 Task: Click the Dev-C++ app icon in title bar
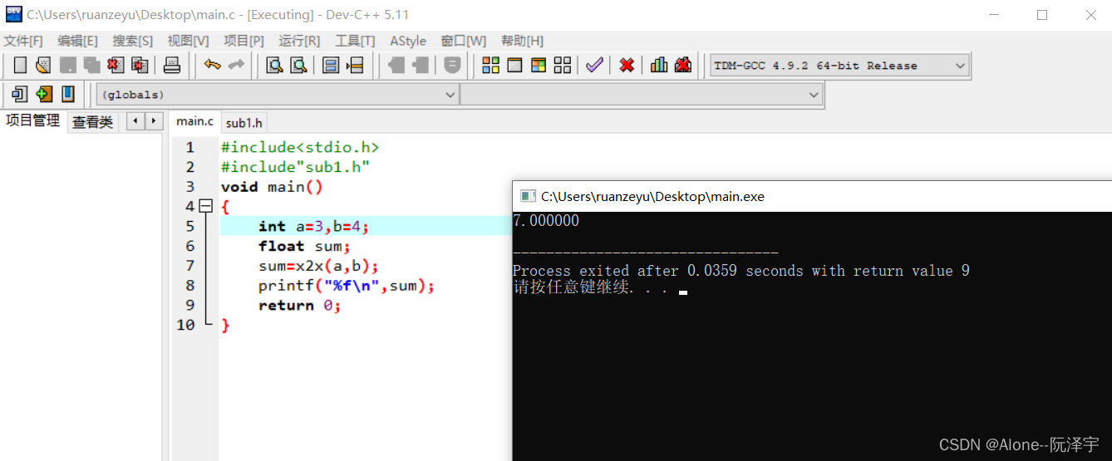[x=13, y=14]
